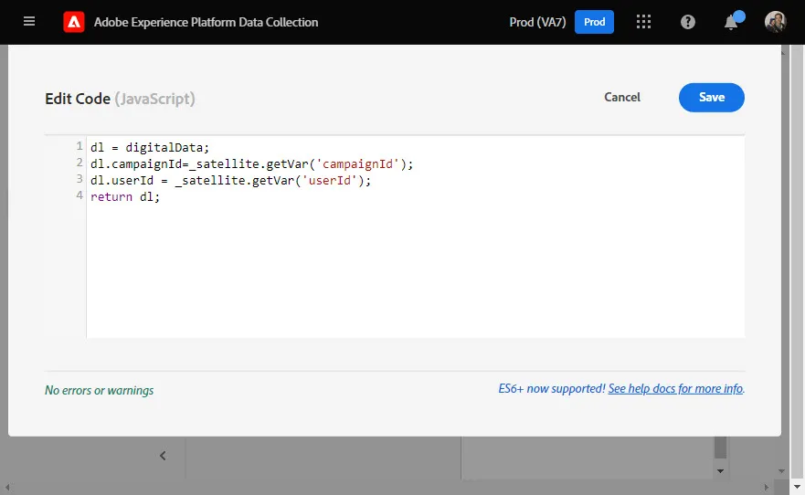
Task: Open the user profile avatar
Action: 775,22
